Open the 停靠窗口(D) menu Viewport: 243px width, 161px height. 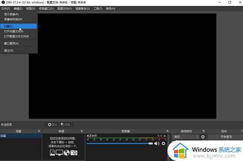tap(46, 9)
